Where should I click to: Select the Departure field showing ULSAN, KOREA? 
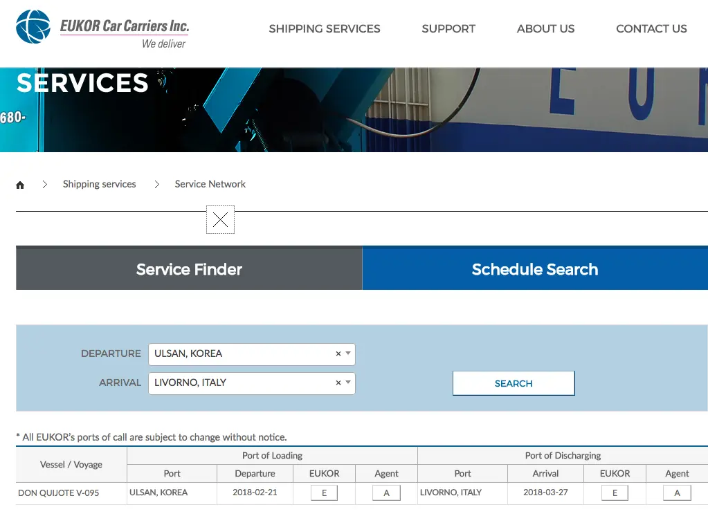coord(251,354)
